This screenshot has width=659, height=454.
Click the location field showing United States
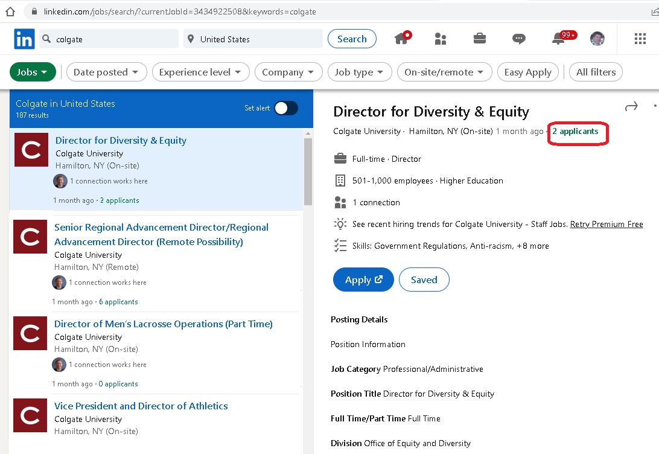tap(253, 39)
